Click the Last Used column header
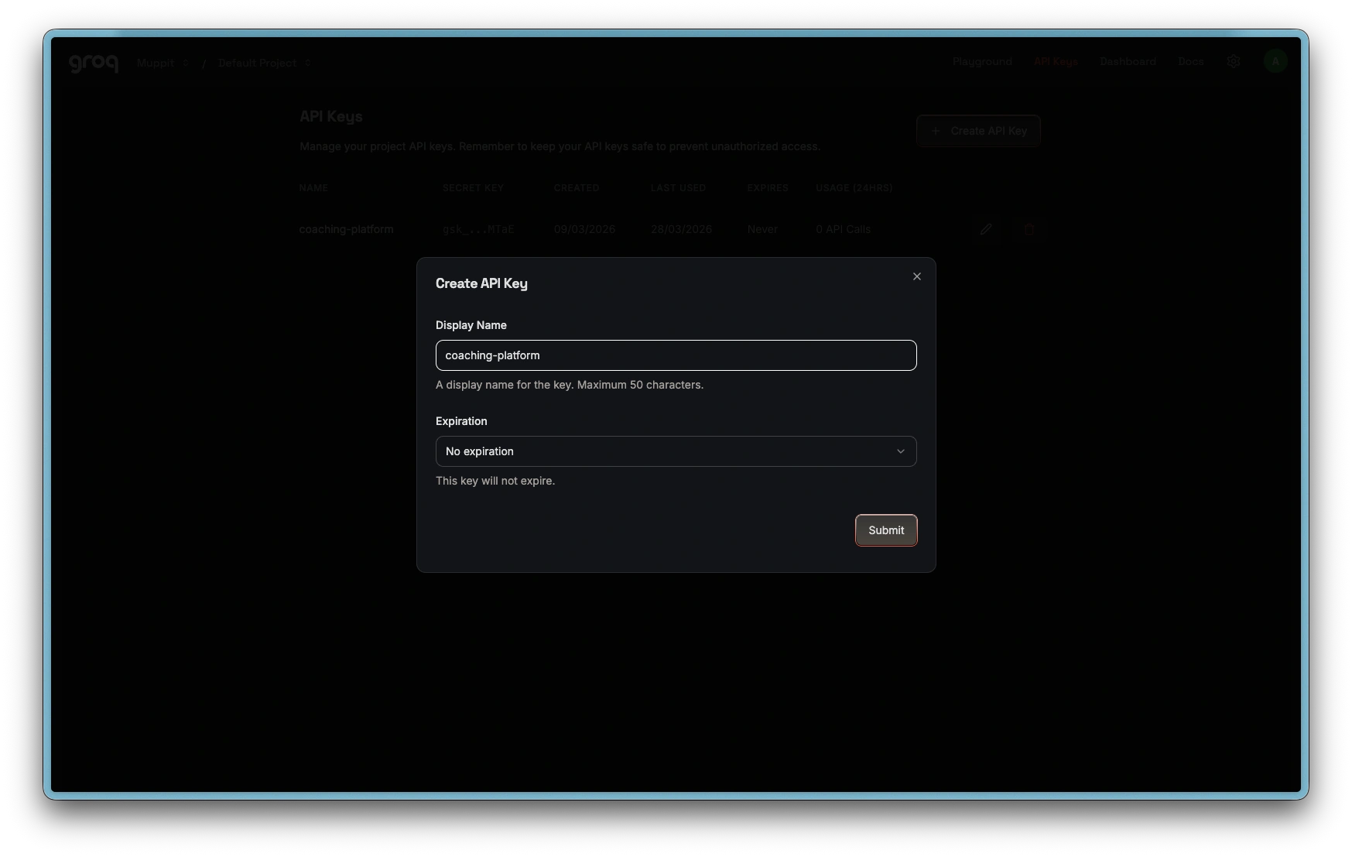Viewport: 1352px width, 857px height. (x=677, y=188)
